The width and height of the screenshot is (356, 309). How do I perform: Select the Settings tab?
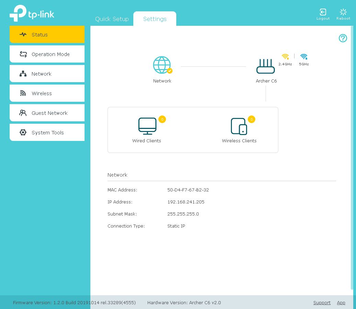coord(155,19)
